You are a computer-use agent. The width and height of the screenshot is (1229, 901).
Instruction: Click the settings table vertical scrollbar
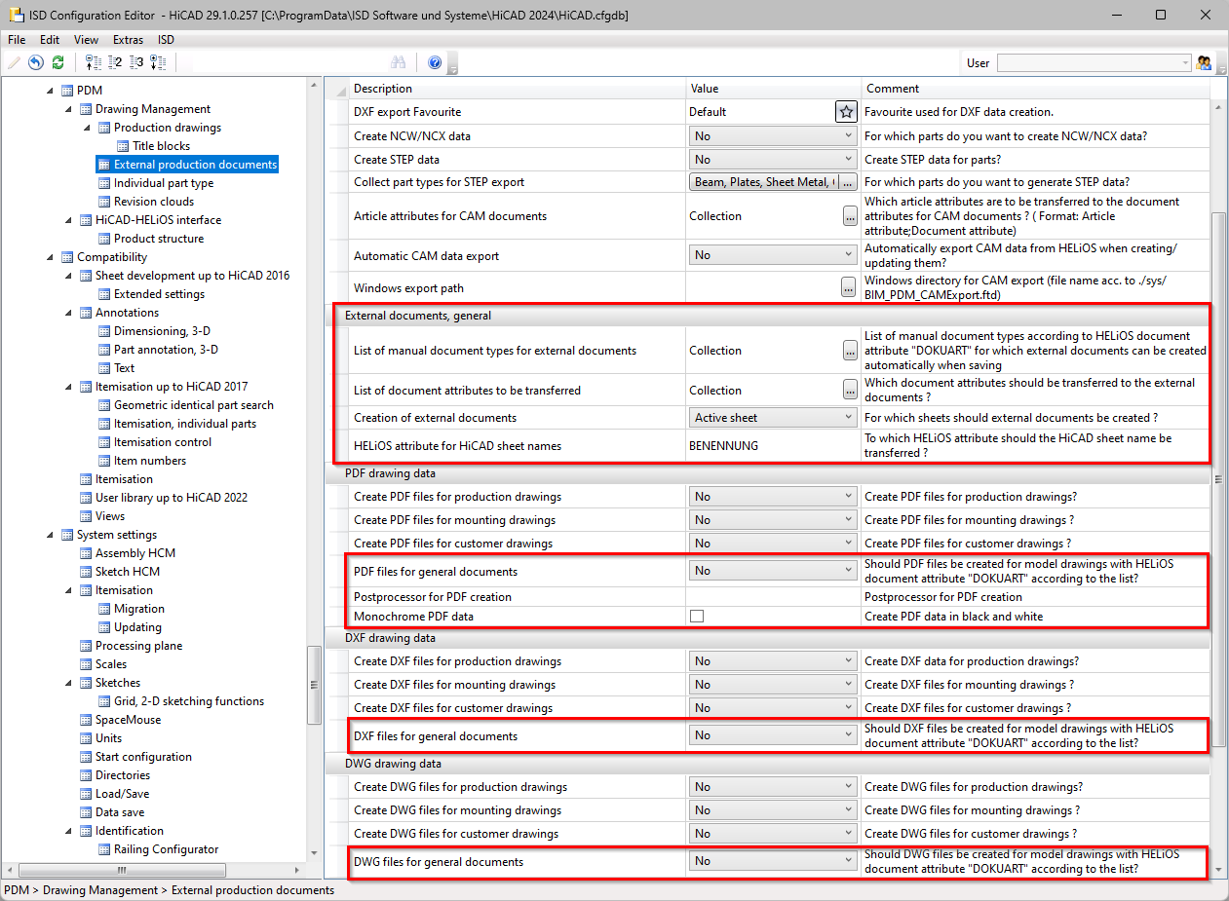(x=1218, y=479)
